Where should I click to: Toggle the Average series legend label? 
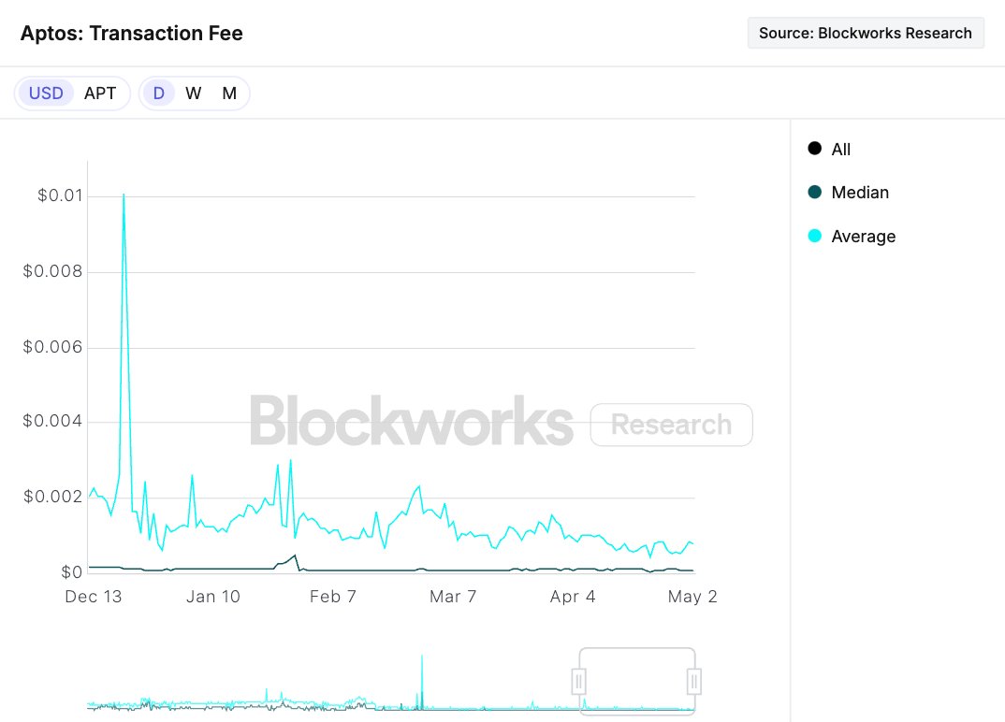(x=863, y=237)
